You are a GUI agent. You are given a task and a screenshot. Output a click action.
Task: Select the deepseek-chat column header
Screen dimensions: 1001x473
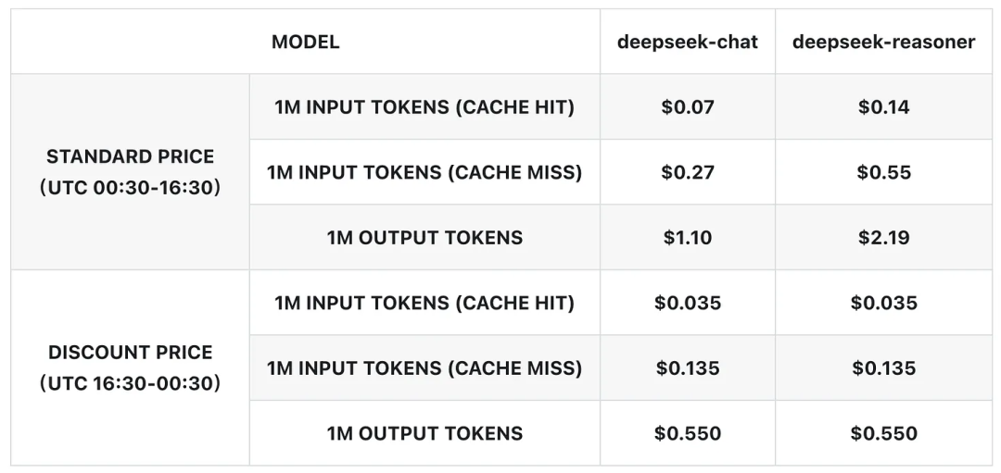(688, 42)
